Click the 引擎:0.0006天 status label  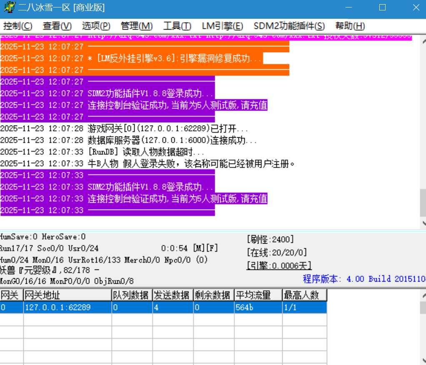[x=279, y=265]
